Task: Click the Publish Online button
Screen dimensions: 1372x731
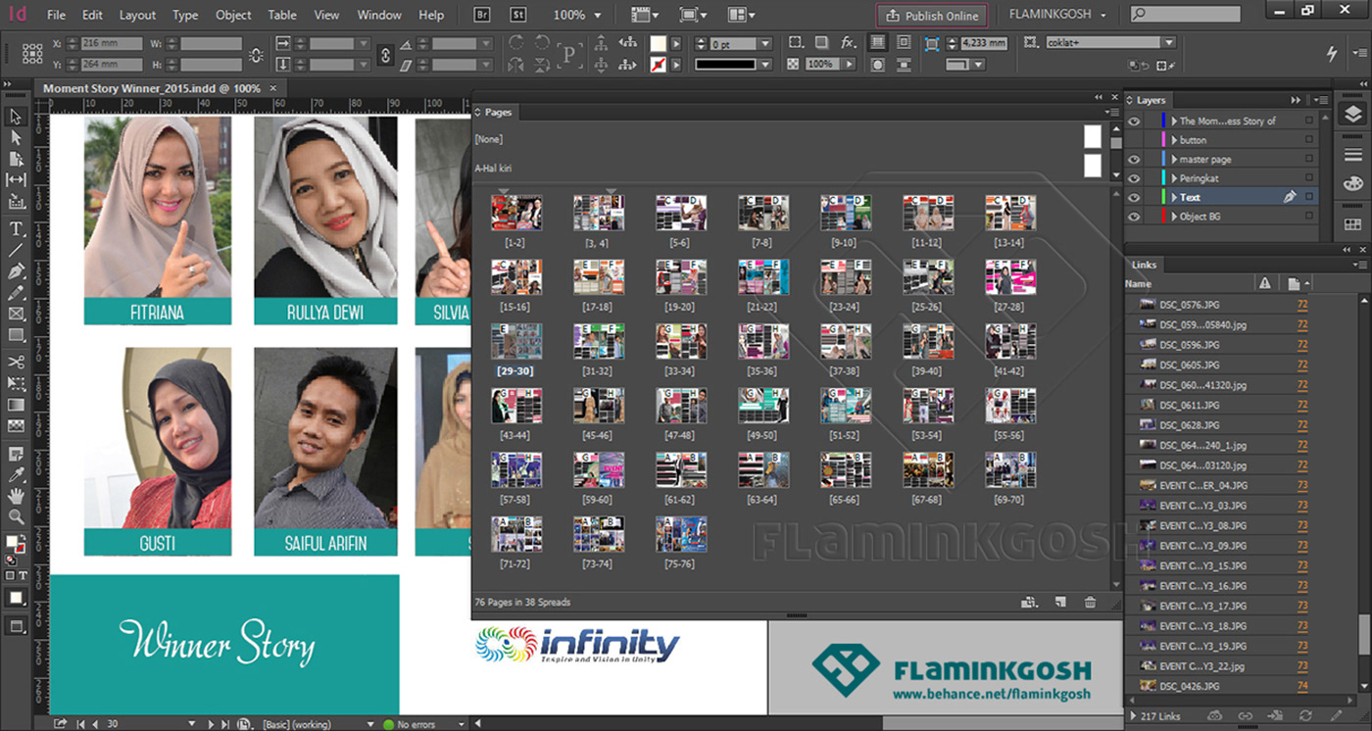Action: [931, 16]
